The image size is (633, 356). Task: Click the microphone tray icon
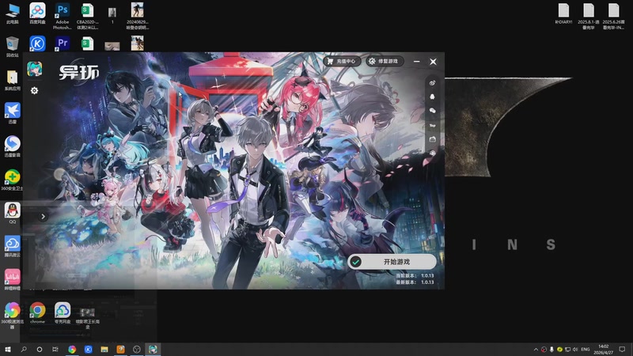pos(552,350)
